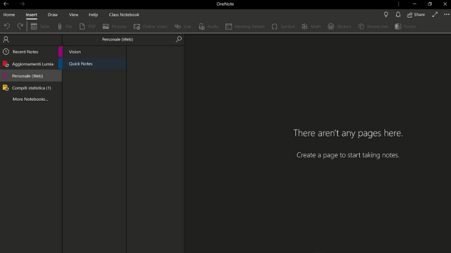The height and width of the screenshot is (253, 451).
Task: Click the Share button
Action: [416, 15]
